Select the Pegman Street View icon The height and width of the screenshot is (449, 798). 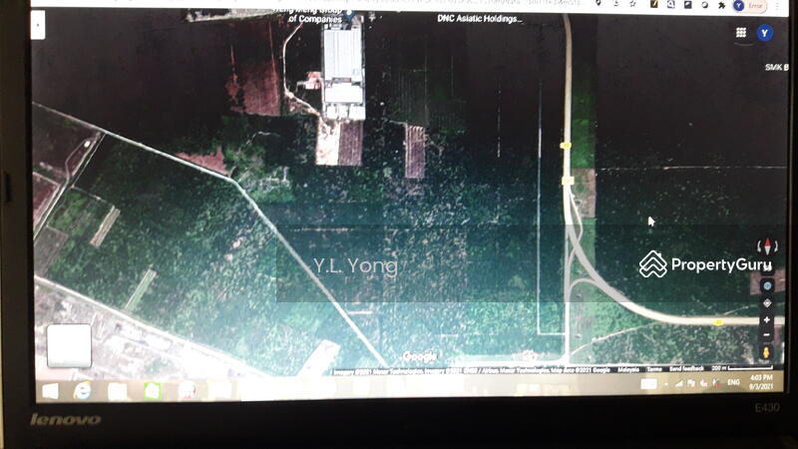pos(766,353)
